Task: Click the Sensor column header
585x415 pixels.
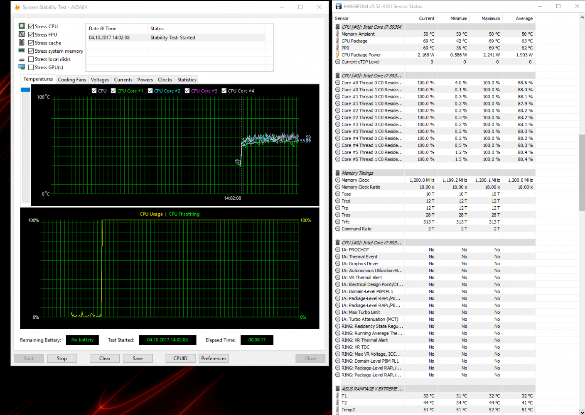Action: [369, 18]
